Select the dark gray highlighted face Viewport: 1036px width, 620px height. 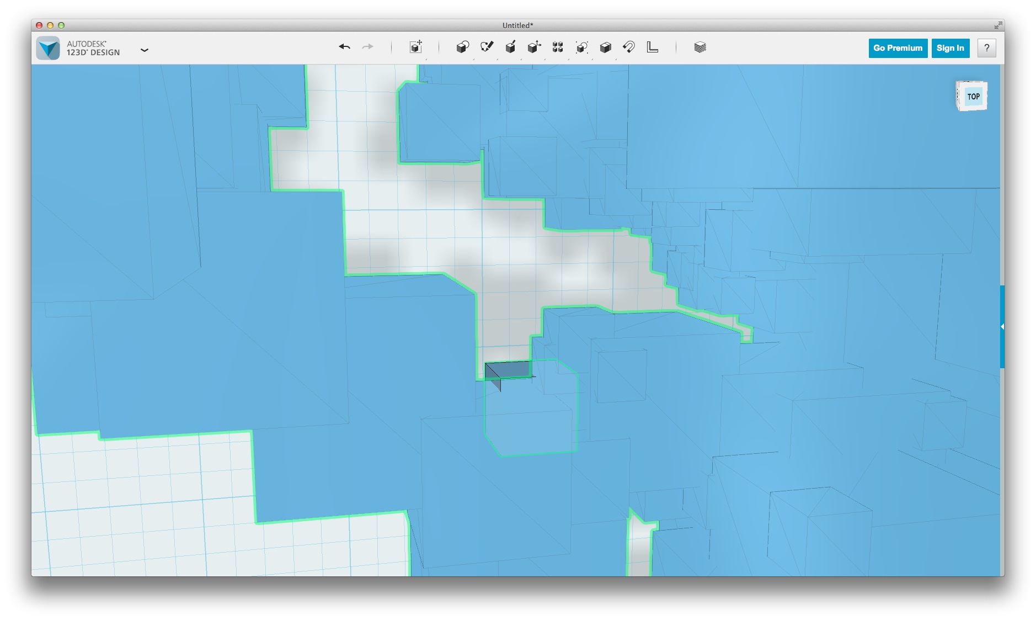click(508, 370)
